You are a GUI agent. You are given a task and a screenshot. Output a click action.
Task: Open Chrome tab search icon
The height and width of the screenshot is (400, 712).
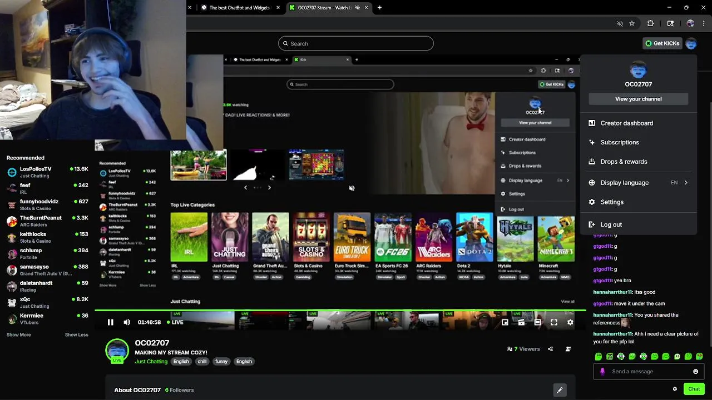(670, 23)
